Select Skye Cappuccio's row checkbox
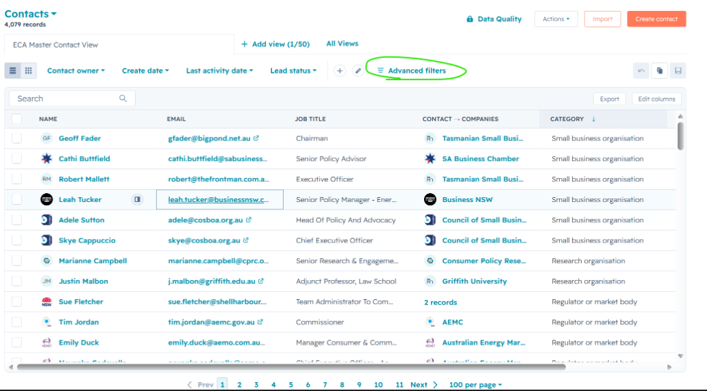The height and width of the screenshot is (391, 707). pos(16,240)
